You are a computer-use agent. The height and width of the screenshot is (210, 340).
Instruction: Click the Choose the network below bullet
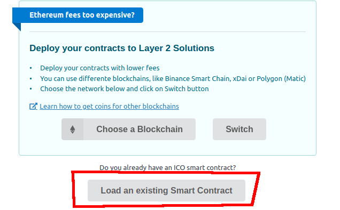point(125,89)
